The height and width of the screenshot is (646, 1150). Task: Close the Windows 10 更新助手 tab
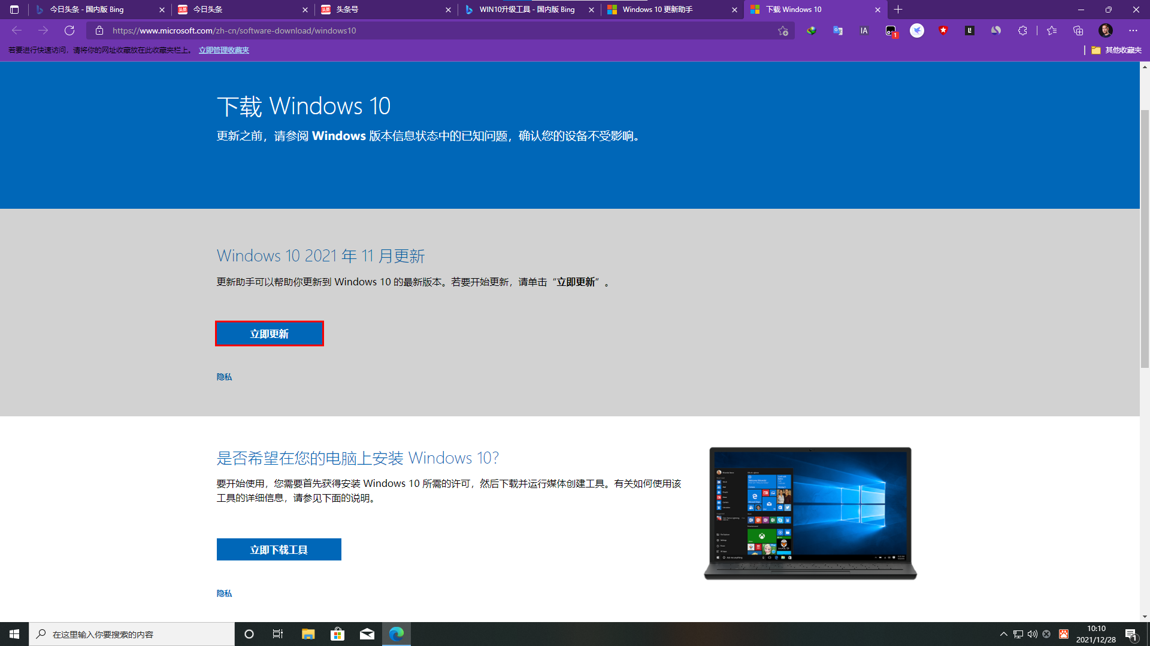tap(734, 10)
